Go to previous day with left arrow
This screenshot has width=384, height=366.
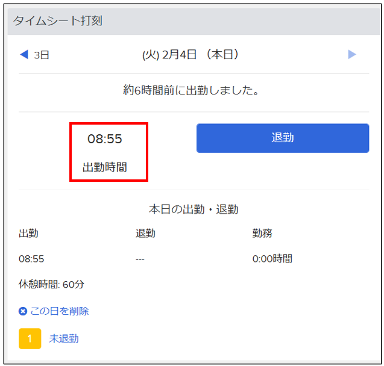point(24,55)
